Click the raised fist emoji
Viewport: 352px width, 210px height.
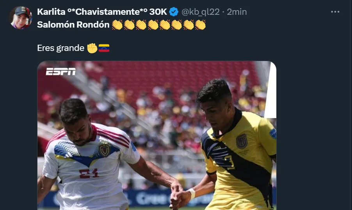92,48
